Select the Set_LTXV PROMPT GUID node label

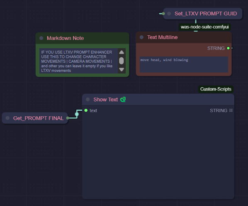click(206, 14)
